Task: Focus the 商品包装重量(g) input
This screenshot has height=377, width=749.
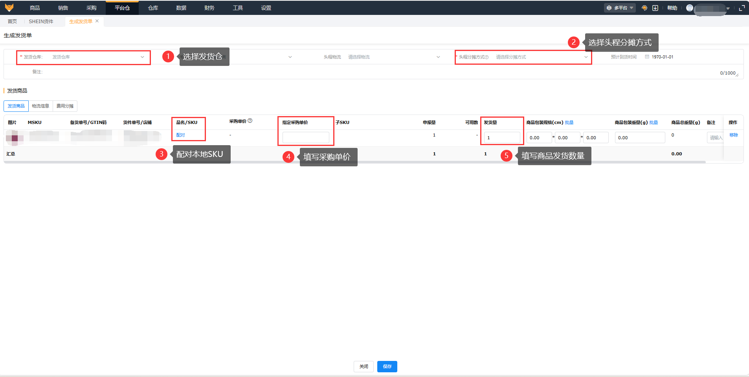Action: tap(640, 138)
